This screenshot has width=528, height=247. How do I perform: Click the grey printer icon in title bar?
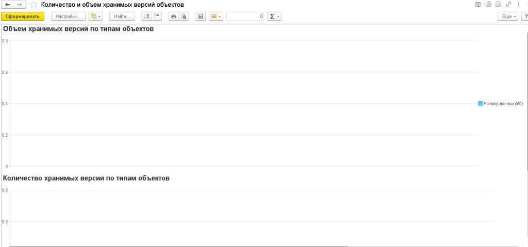tap(488, 4)
